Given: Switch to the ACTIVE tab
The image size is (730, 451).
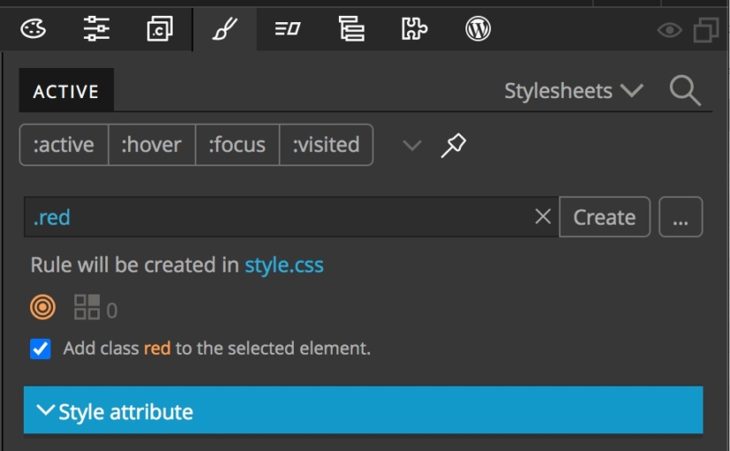Looking at the screenshot, I should [x=66, y=90].
